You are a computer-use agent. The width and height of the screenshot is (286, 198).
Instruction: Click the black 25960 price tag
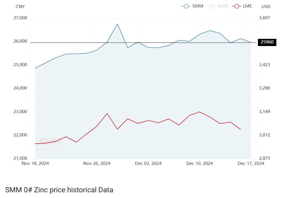(x=268, y=42)
